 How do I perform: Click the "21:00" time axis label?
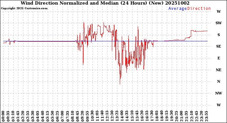click(181, 116)
